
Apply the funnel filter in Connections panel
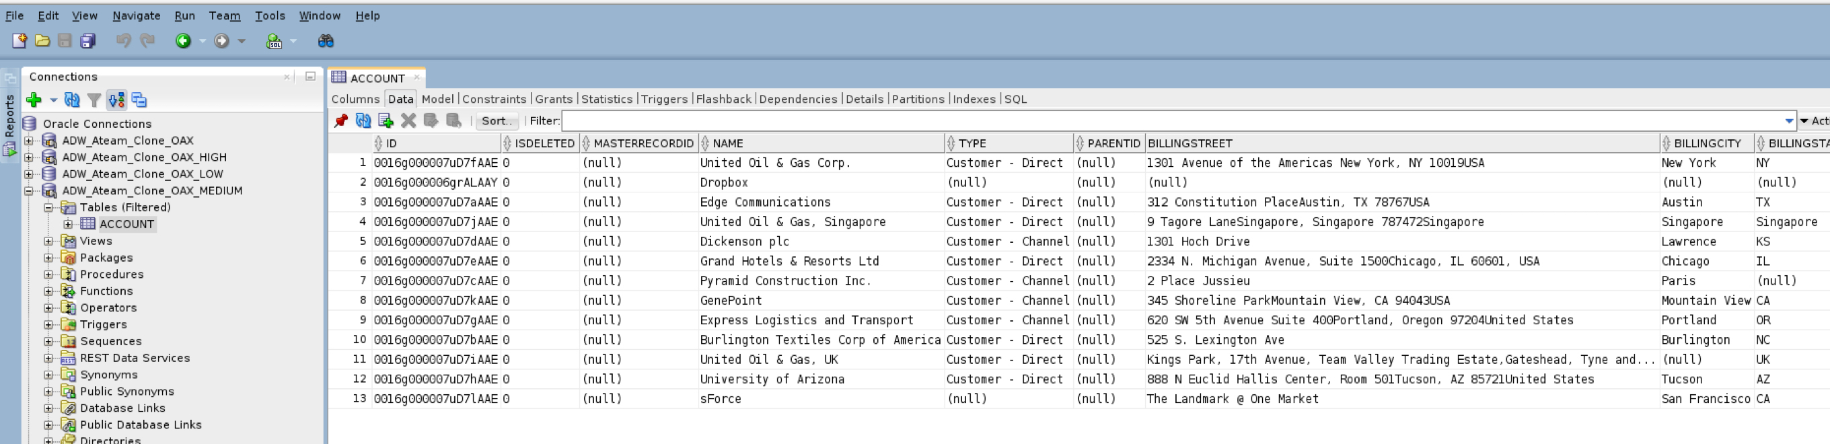pos(94,100)
